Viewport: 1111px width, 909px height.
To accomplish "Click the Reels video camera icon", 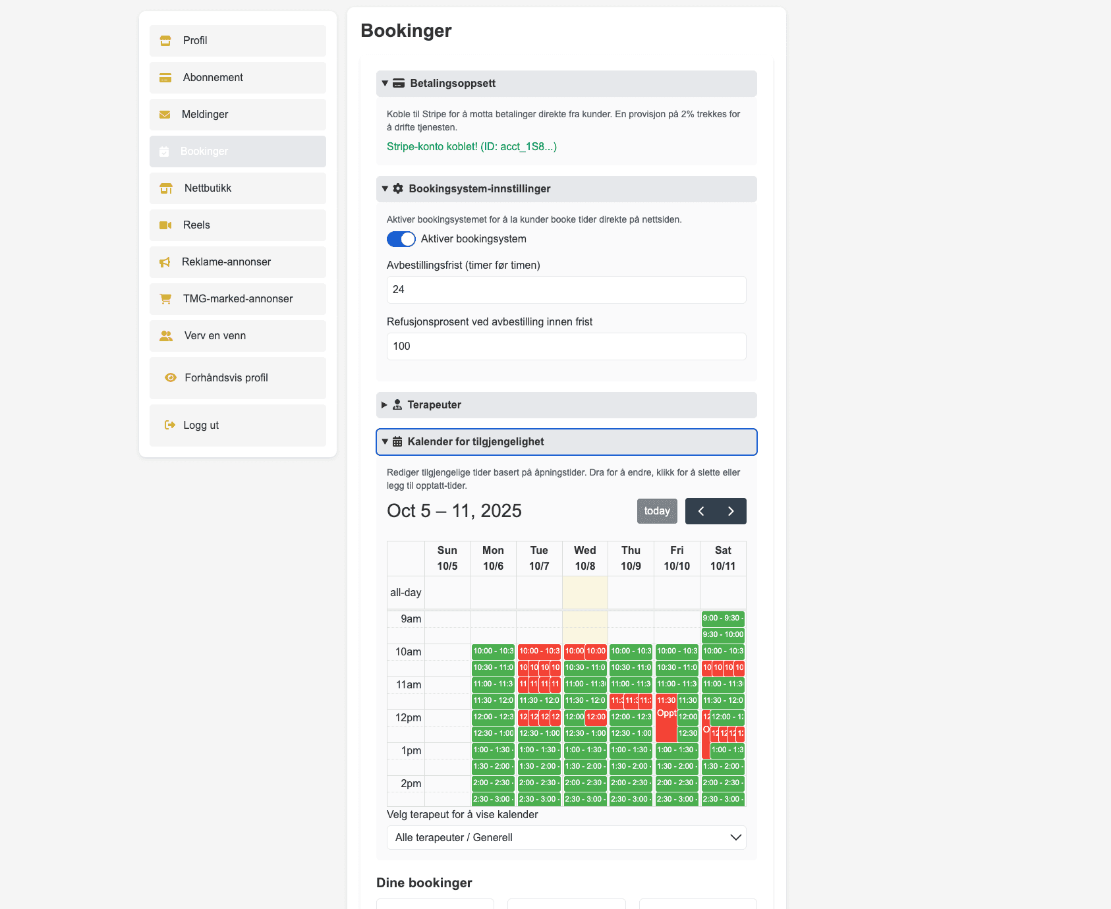I will click(165, 225).
